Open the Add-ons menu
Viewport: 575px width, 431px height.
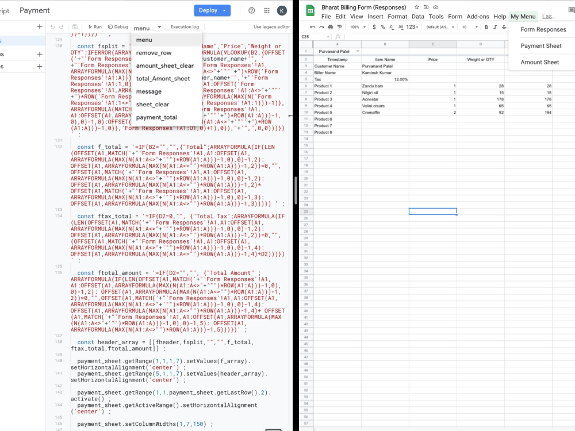tap(479, 17)
